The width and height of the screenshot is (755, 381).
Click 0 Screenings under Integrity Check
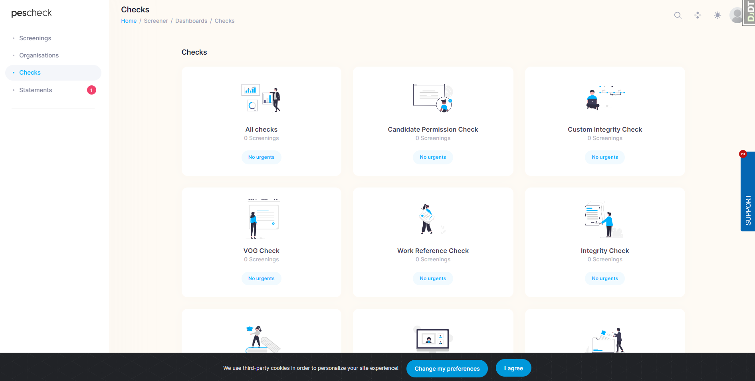coord(605,260)
